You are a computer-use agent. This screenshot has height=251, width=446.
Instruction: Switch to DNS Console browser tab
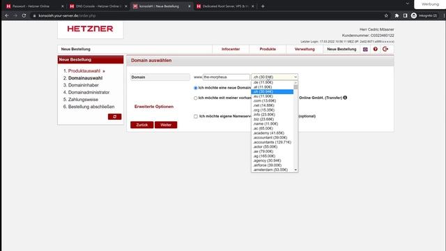pos(98,6)
